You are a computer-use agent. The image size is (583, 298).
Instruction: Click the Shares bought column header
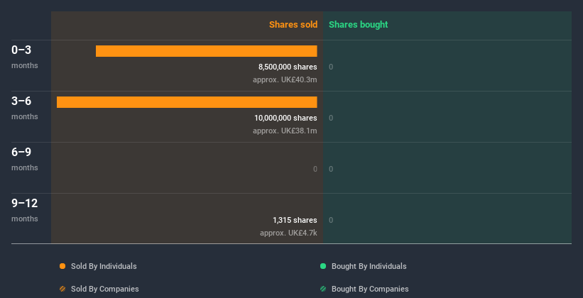click(359, 25)
